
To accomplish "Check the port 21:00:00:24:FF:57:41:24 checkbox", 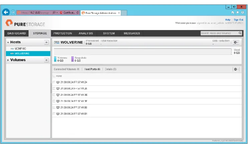I will 54,82.
